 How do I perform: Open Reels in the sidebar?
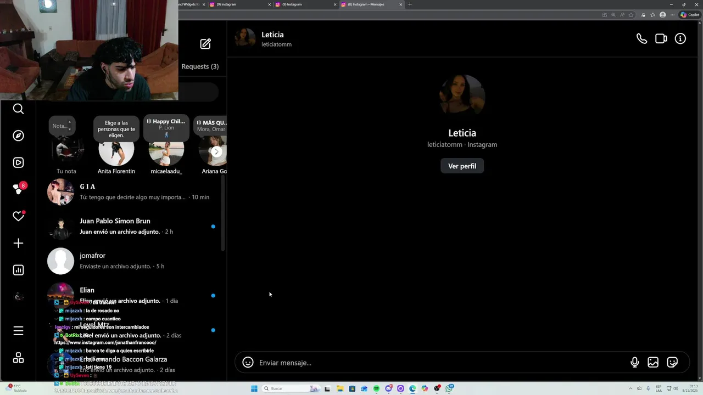click(18, 162)
